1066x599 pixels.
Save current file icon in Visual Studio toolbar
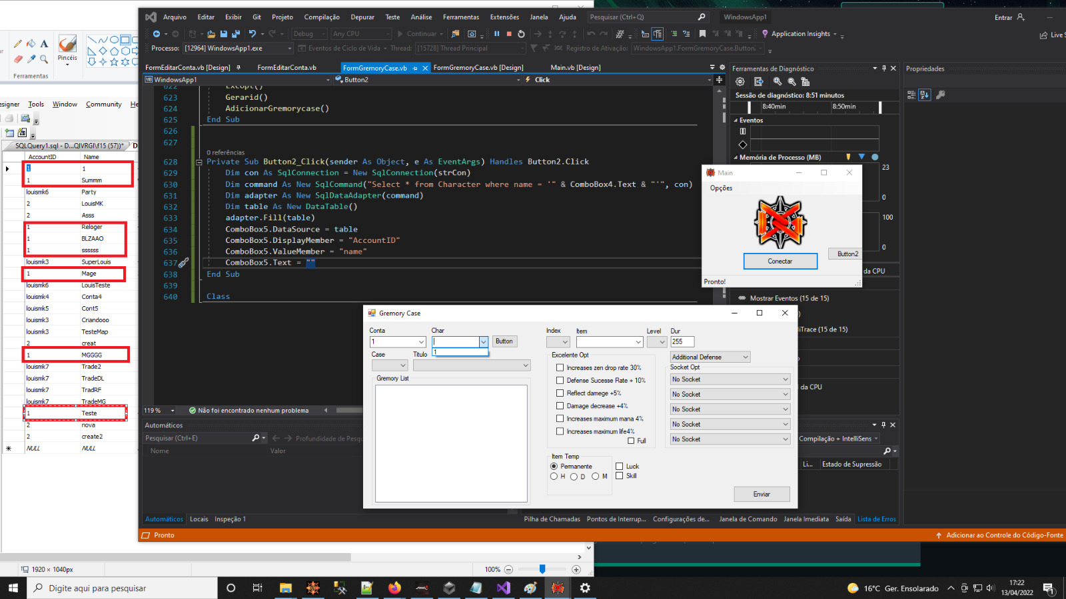pos(224,34)
